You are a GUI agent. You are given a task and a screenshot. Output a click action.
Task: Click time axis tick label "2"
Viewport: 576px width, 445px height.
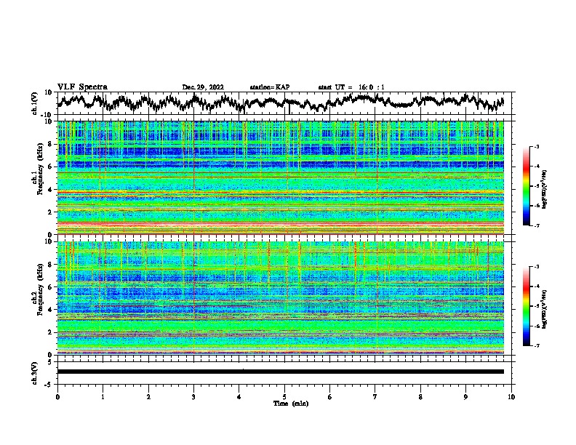pyautogui.click(x=148, y=397)
